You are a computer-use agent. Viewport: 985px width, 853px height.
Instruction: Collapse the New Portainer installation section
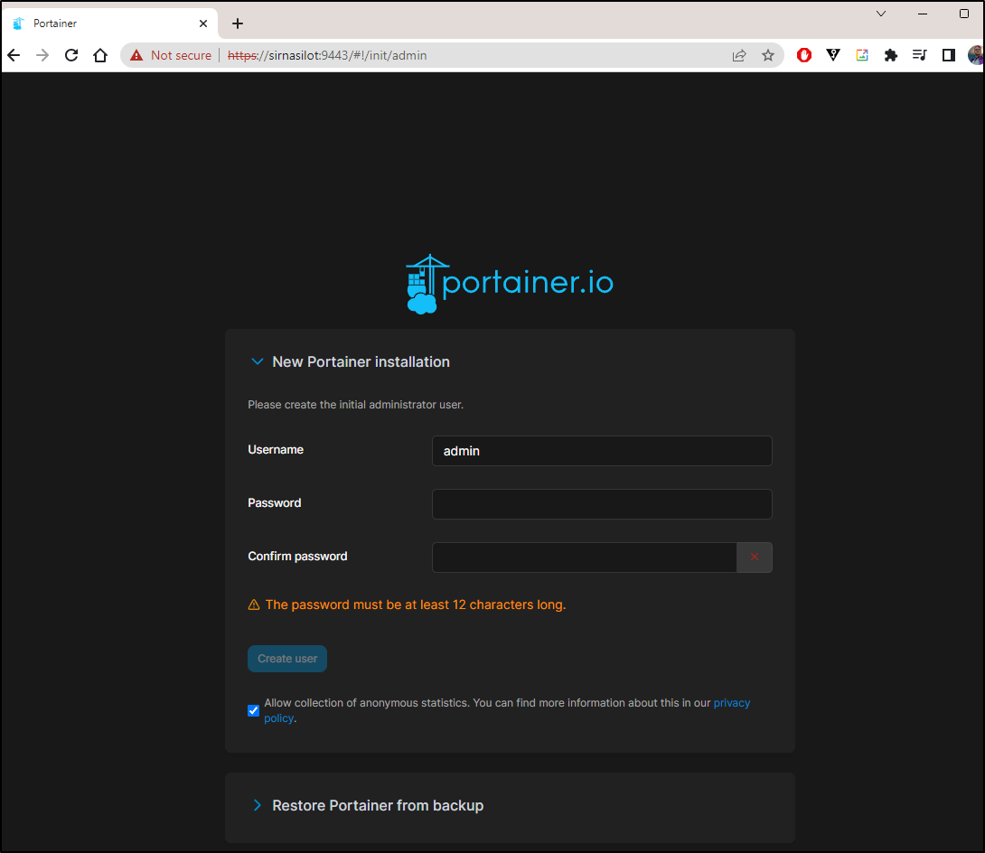tap(257, 361)
